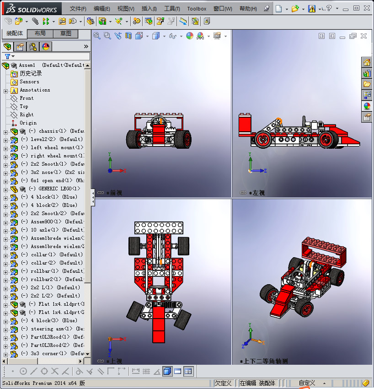Switch to the 布局 tab
This screenshot has height=389, width=374.
pyautogui.click(x=40, y=33)
